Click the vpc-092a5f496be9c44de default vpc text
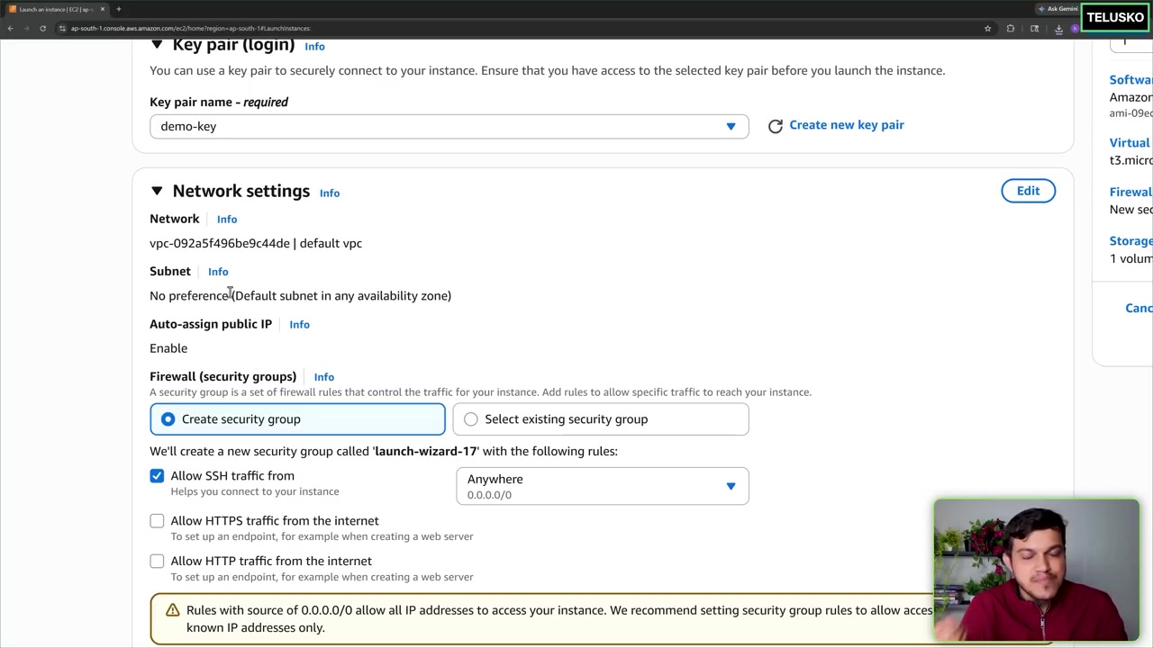Screen dimensions: 1153x648 [256, 243]
